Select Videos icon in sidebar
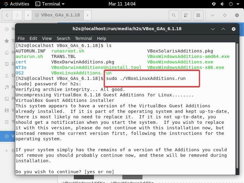Viewport: 244px width, 183px height. point(7,110)
